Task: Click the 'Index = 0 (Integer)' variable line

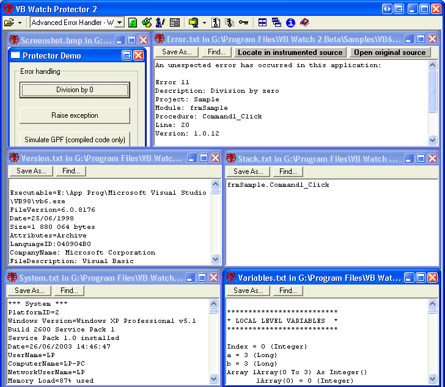Action: 267,347
